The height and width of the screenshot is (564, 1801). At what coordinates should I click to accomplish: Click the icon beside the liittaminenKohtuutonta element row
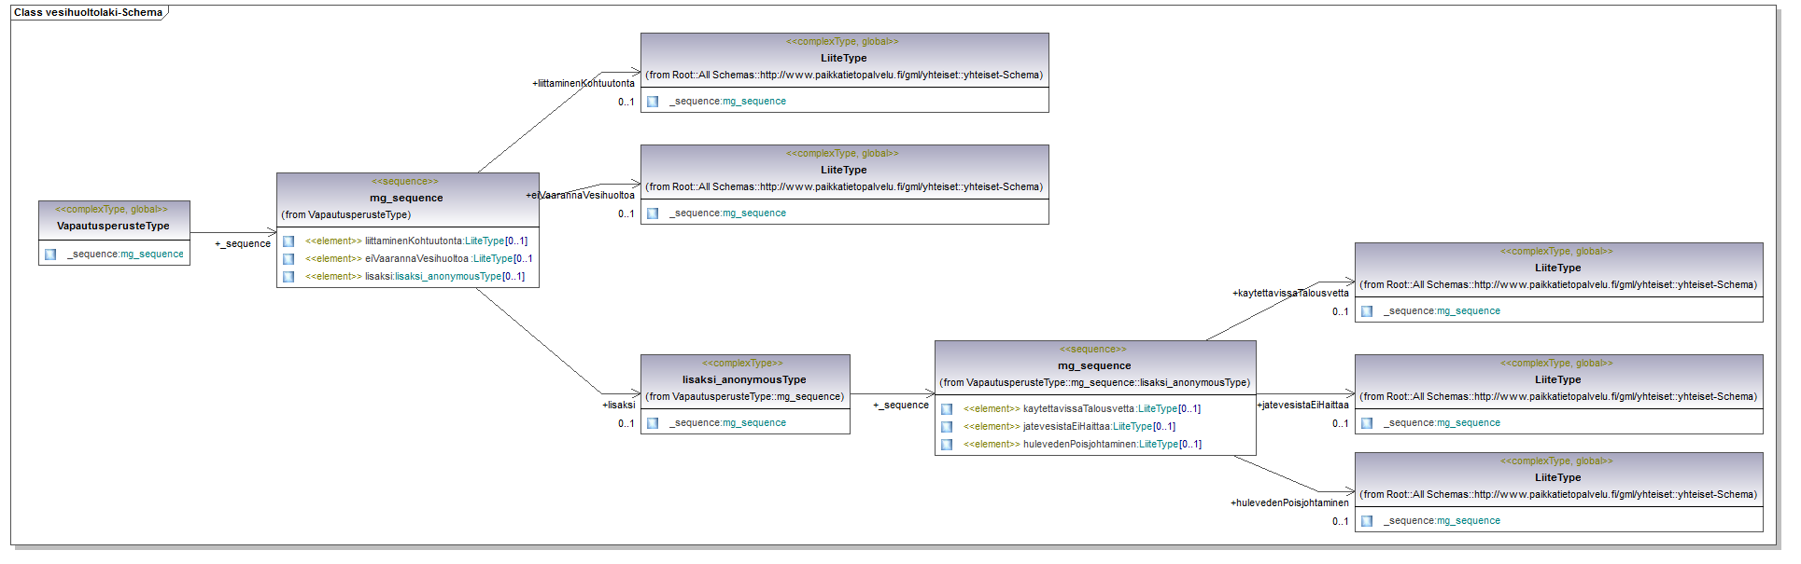pos(288,241)
